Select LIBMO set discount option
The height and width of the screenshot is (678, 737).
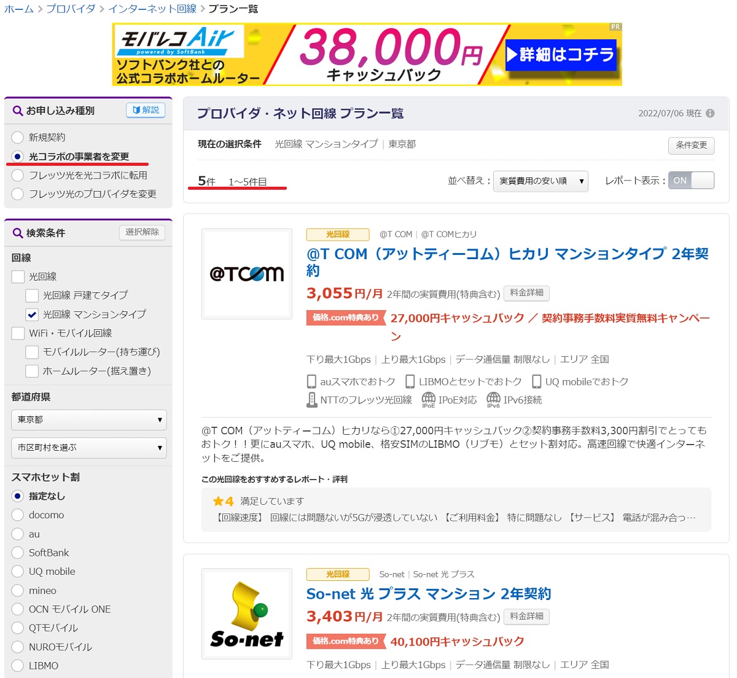(18, 666)
